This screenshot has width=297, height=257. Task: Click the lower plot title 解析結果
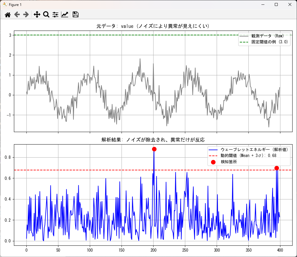(153, 140)
